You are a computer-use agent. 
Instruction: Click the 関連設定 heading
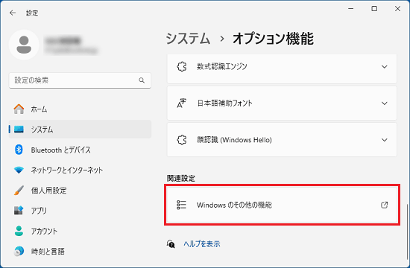[181, 179]
